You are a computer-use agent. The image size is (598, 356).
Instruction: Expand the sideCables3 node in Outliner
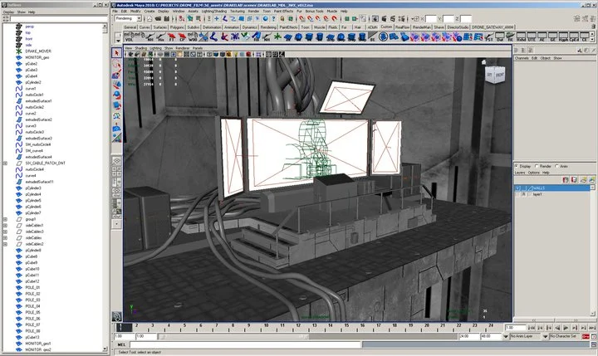click(x=5, y=232)
